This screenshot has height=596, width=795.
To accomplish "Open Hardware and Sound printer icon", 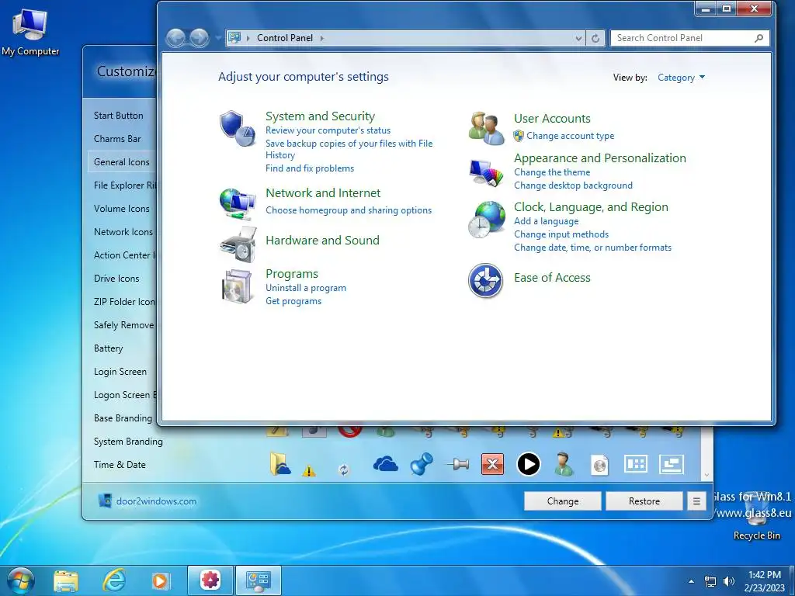I will 238,244.
